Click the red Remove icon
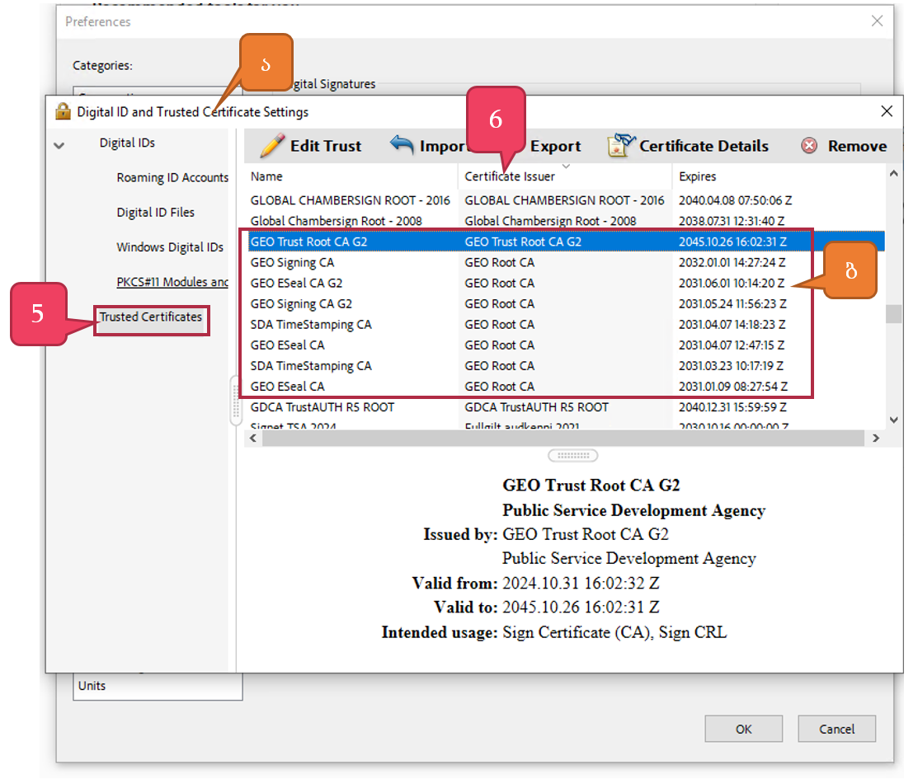 pyautogui.click(x=809, y=146)
